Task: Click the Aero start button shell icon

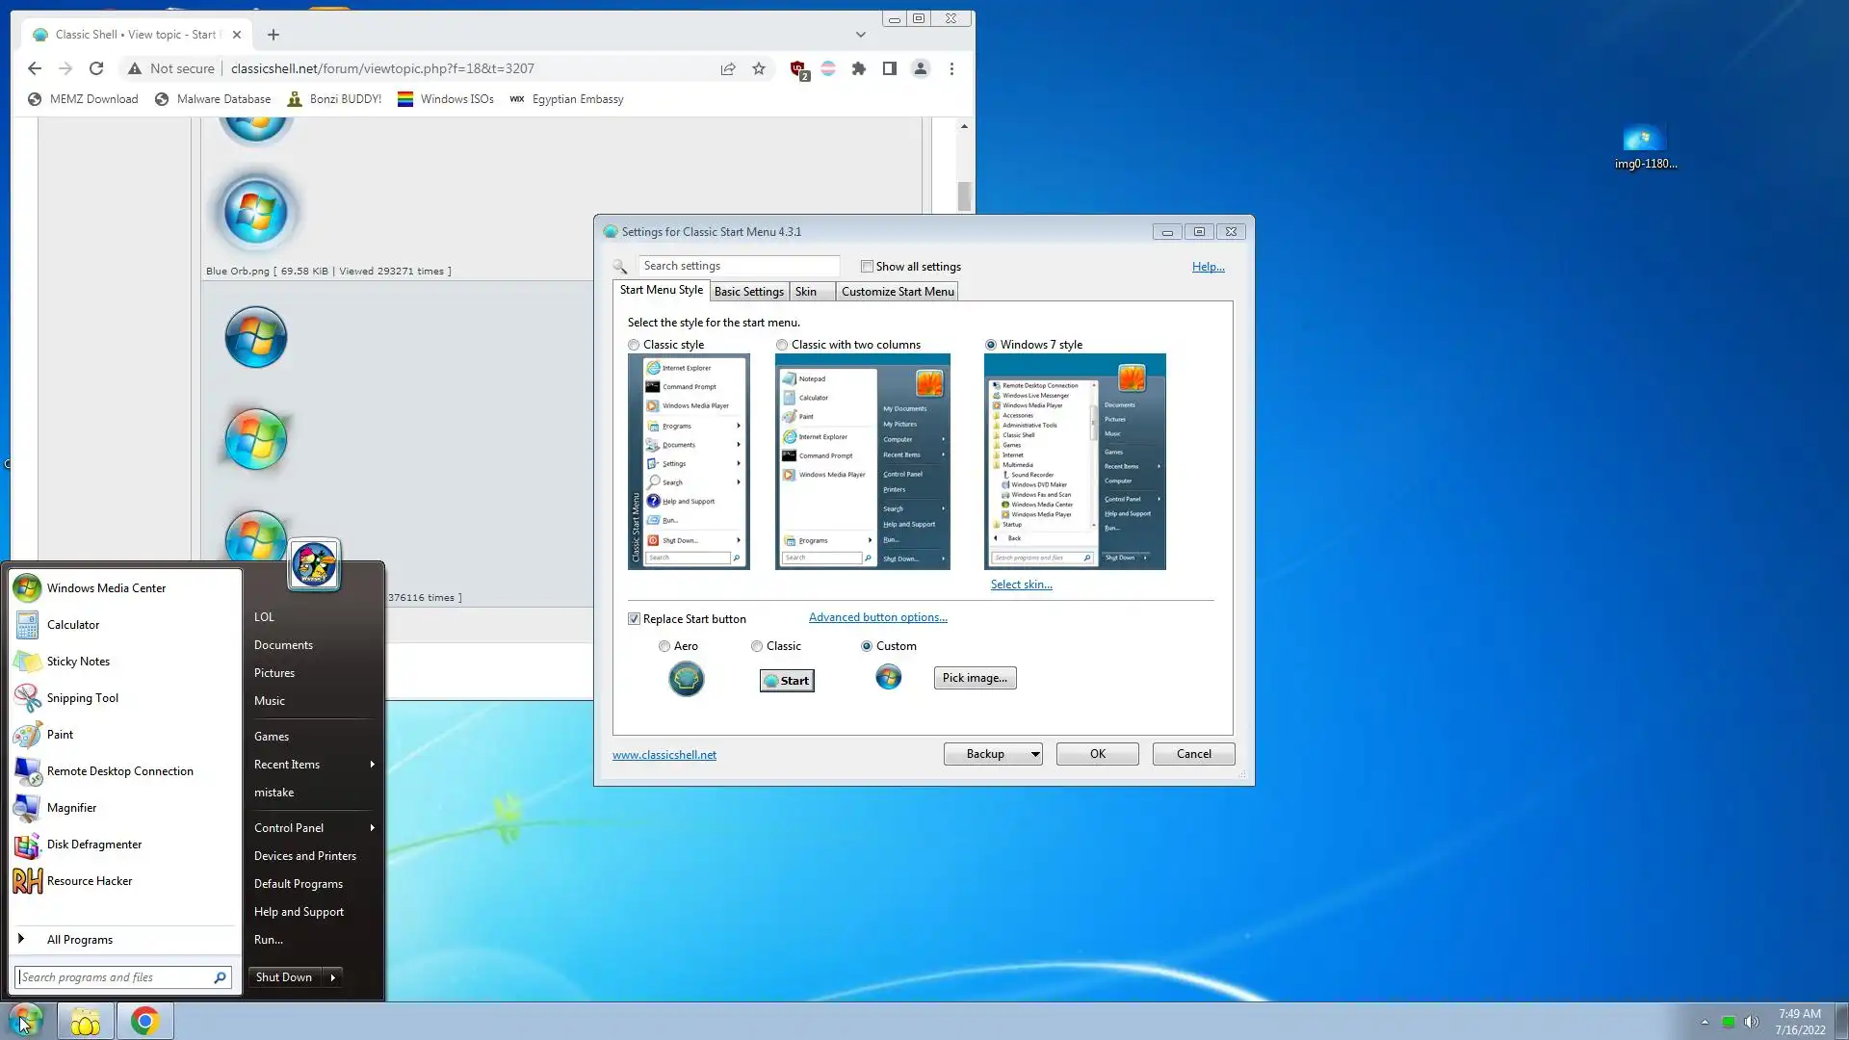Action: (687, 680)
